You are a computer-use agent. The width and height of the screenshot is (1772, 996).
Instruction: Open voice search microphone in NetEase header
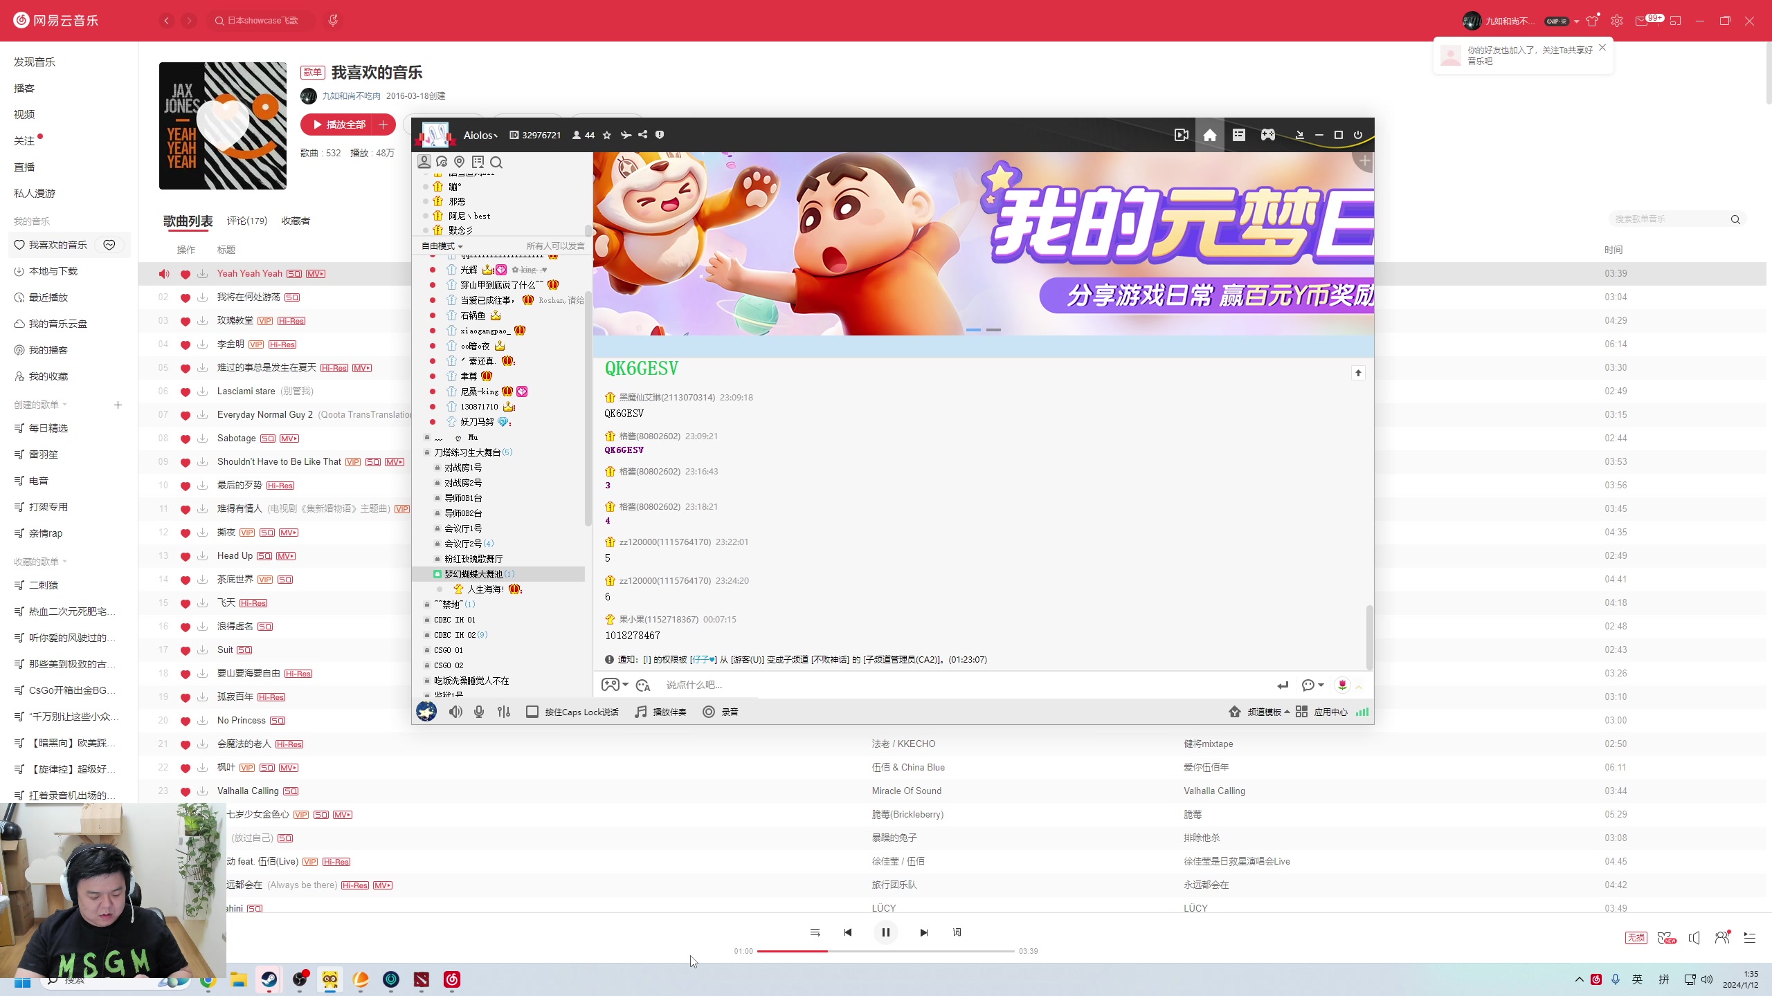point(333,21)
